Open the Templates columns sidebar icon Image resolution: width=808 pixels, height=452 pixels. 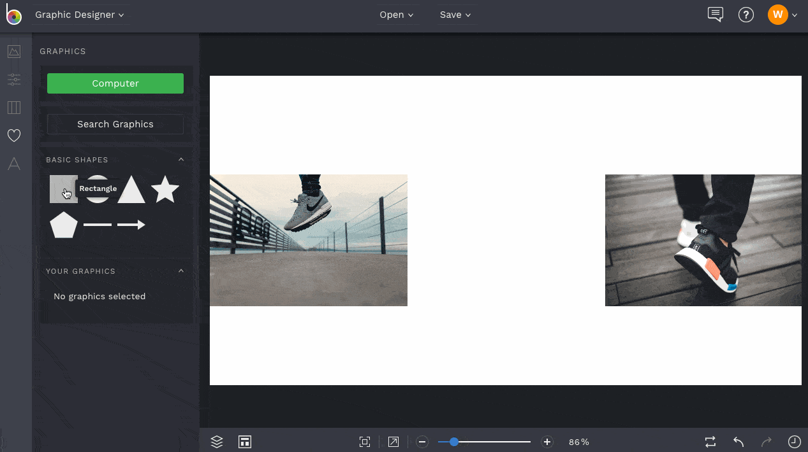pos(14,108)
